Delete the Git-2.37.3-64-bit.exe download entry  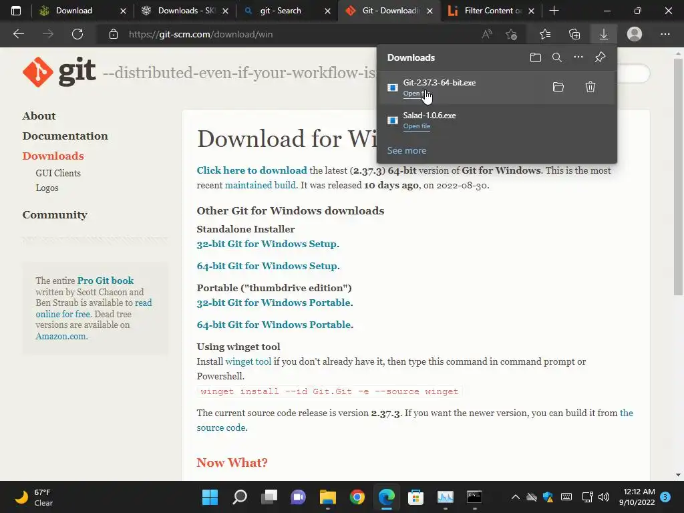590,87
